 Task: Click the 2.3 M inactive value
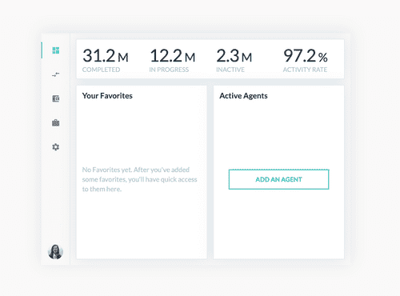[234, 56]
